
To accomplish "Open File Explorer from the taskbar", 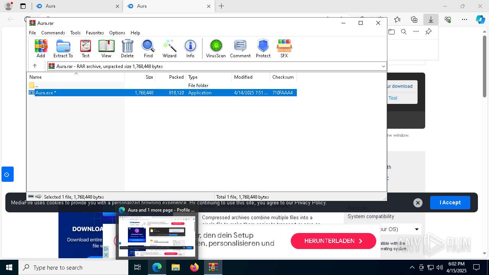I will [175, 267].
